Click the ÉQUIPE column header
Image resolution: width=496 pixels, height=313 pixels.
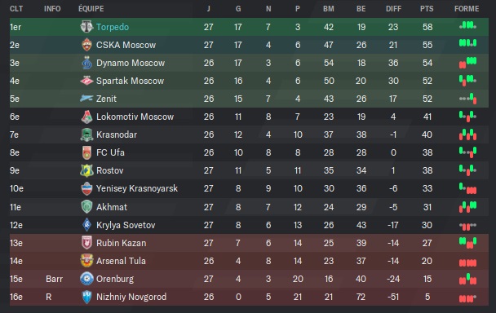tap(91, 9)
